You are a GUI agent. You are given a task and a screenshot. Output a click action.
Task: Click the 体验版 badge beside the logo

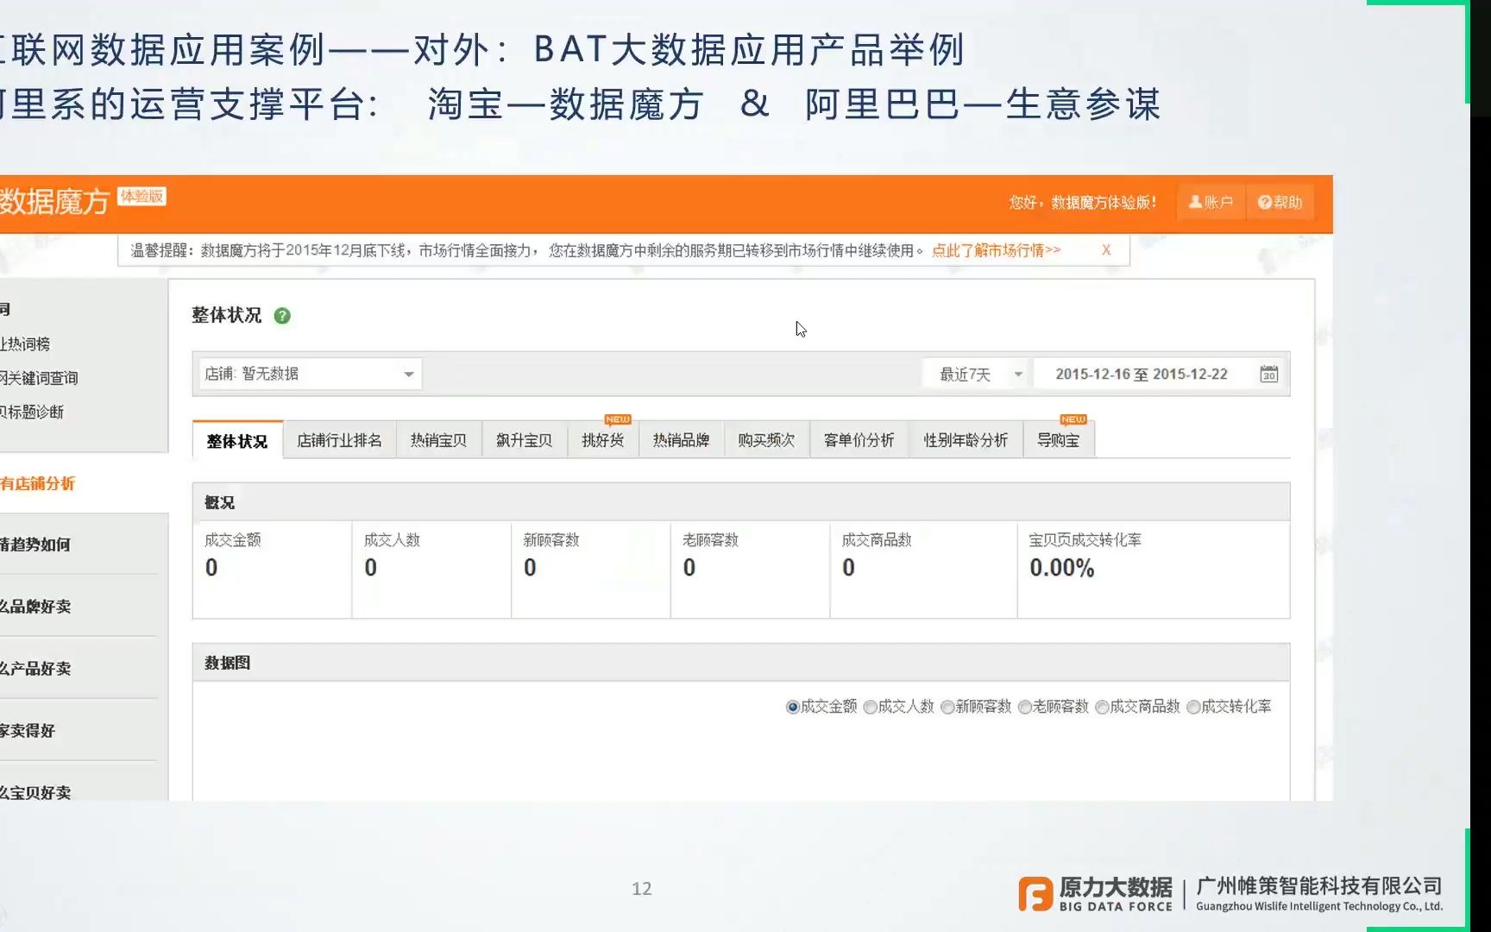point(142,196)
